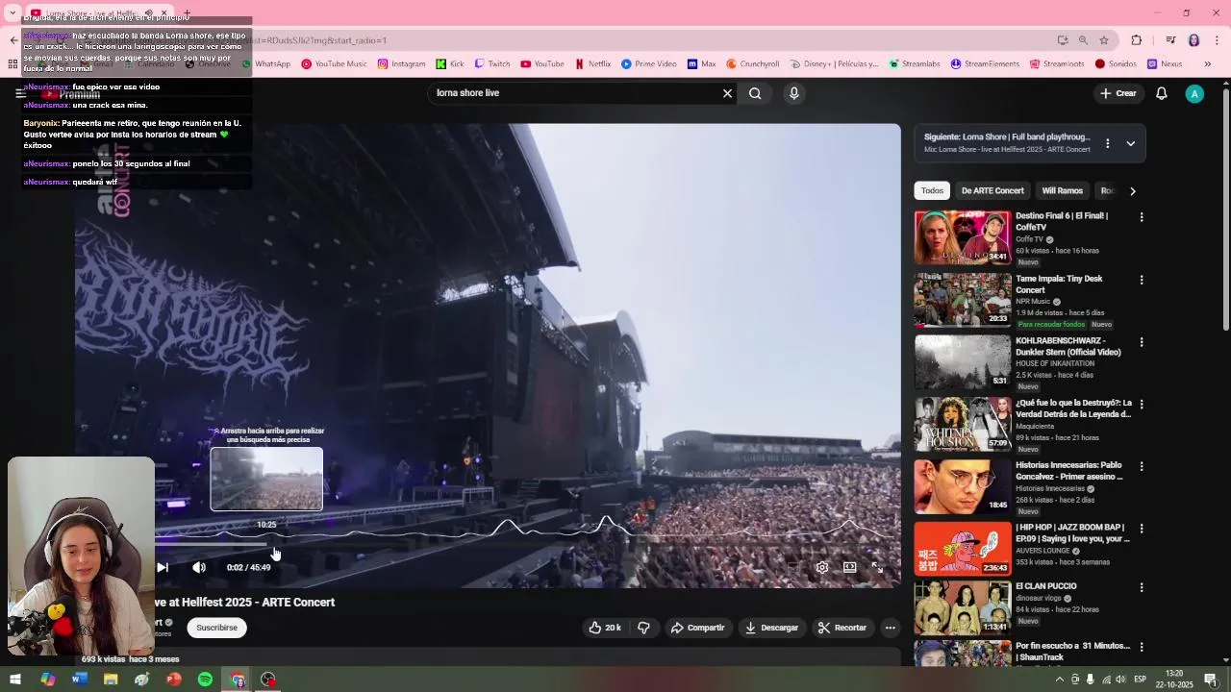Open options for HIP HOP JAZZ BOOM BAP
Image resolution: width=1231 pixels, height=692 pixels.
coord(1142,529)
